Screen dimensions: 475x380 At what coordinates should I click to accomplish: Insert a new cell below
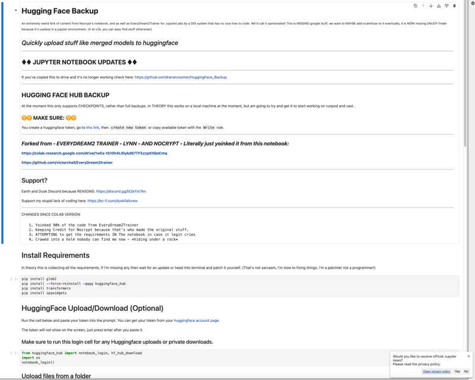(446, 6)
